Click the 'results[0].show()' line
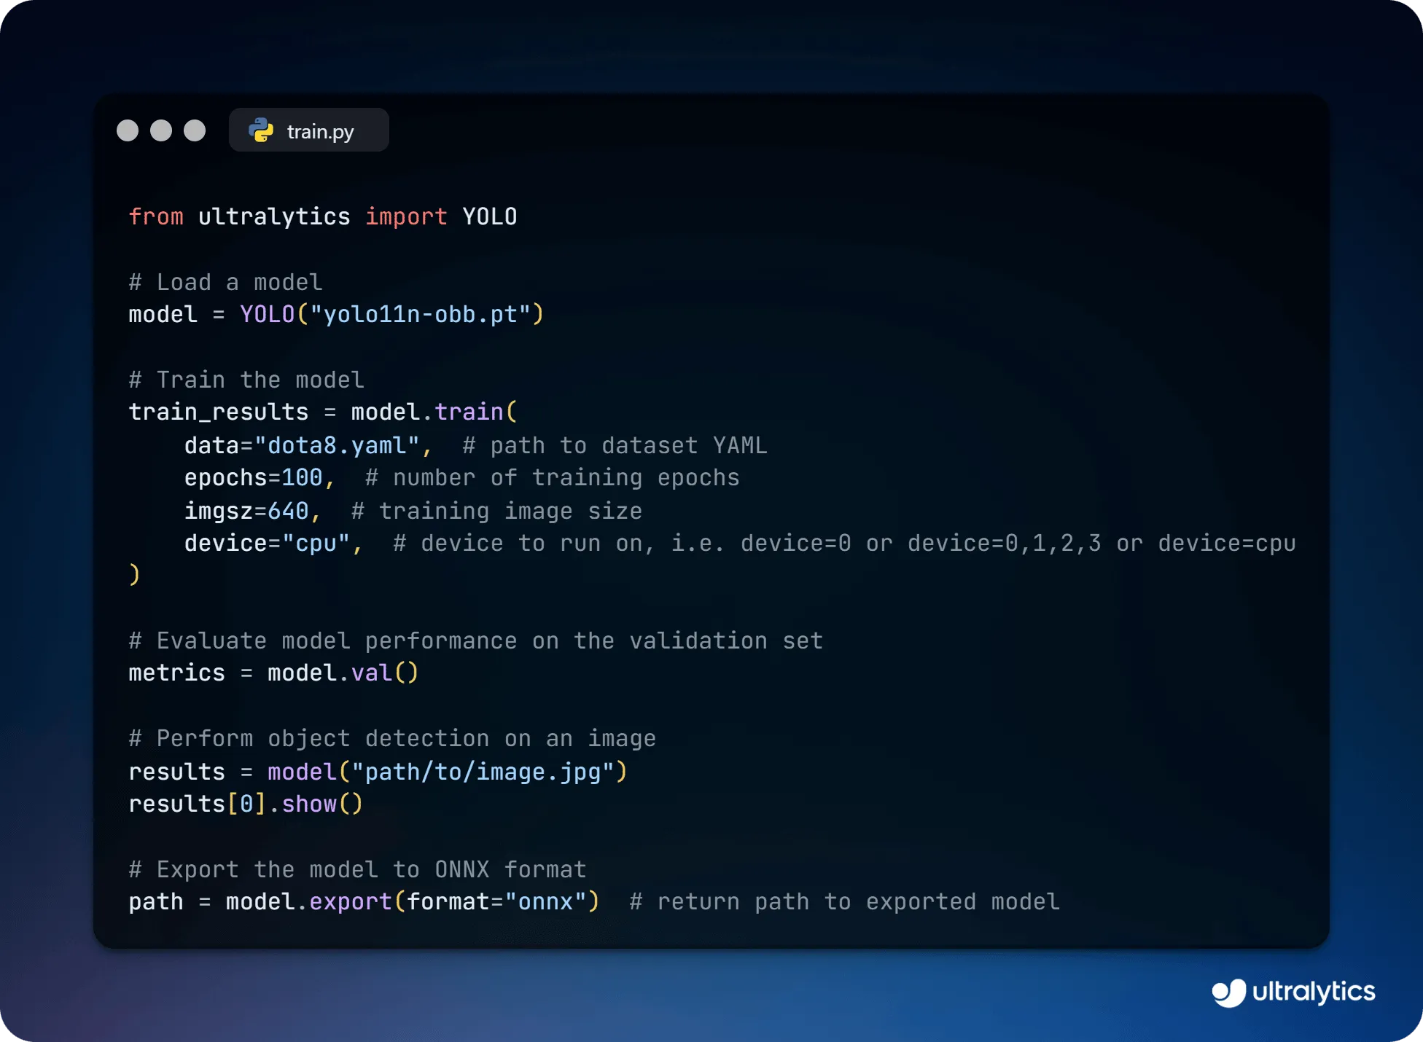 [x=246, y=804]
